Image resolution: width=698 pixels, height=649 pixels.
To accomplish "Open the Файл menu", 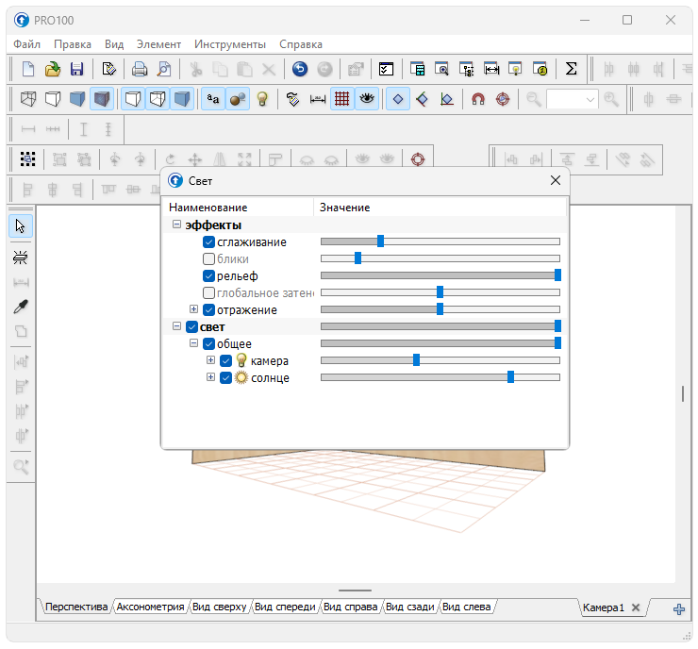I will [x=26, y=44].
